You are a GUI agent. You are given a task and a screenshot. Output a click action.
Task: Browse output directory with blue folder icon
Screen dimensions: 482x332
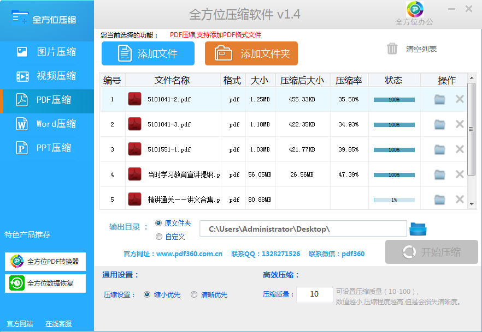coord(418,228)
